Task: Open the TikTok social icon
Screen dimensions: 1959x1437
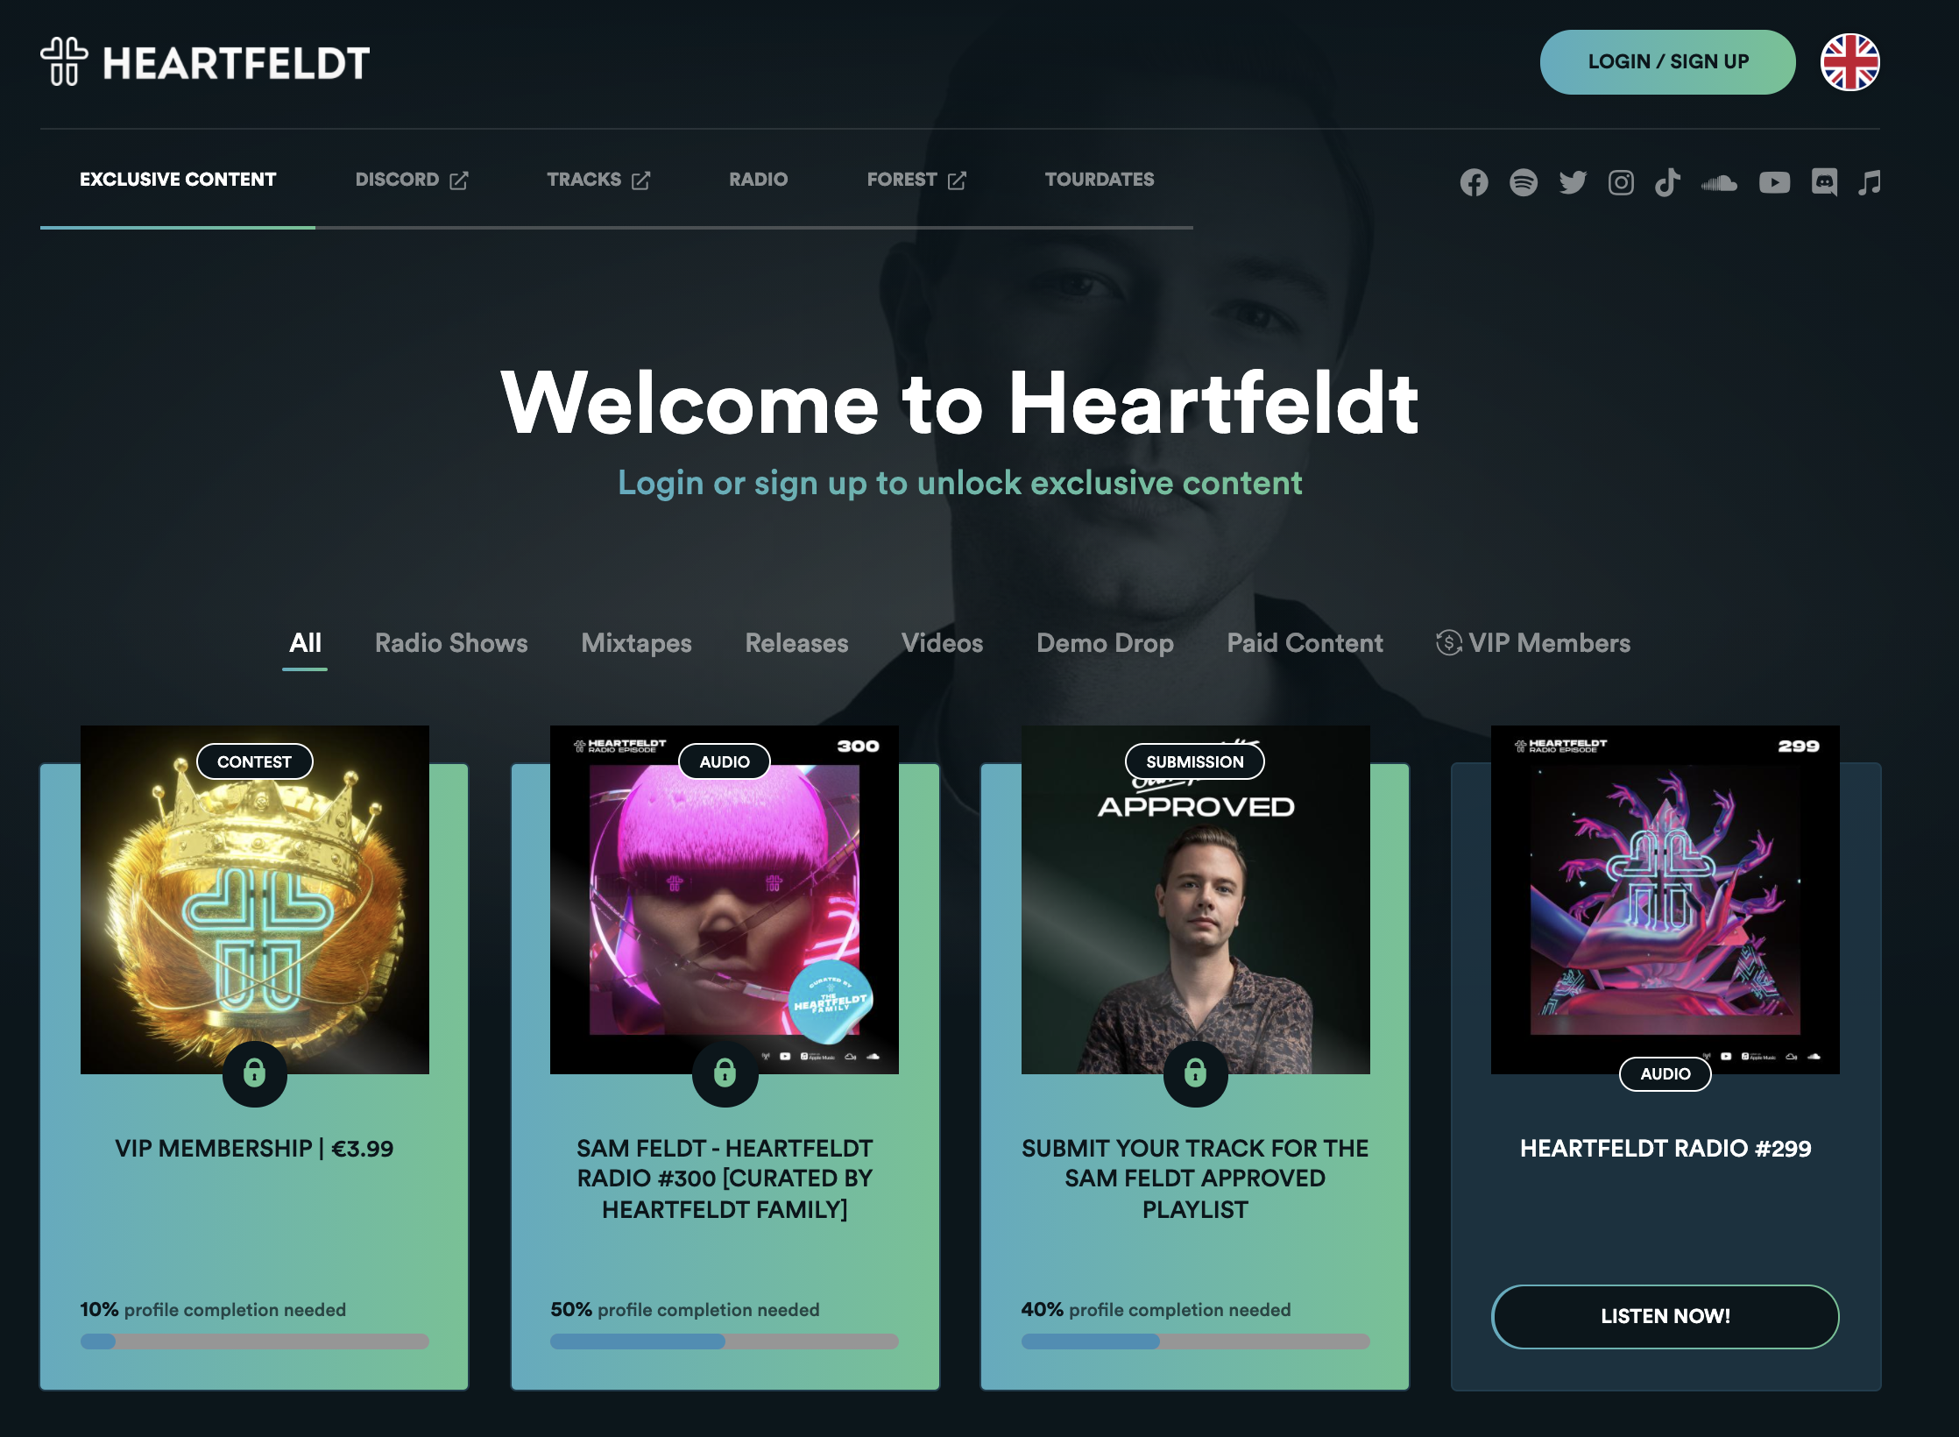Action: click(1667, 182)
